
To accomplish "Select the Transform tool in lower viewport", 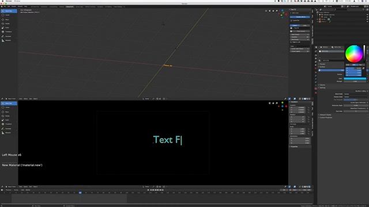I will (x=9, y=124).
